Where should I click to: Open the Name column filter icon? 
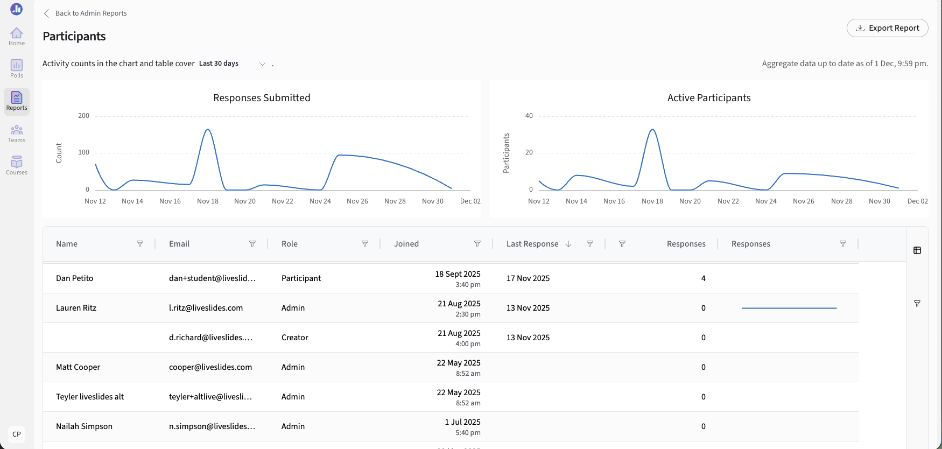[140, 244]
